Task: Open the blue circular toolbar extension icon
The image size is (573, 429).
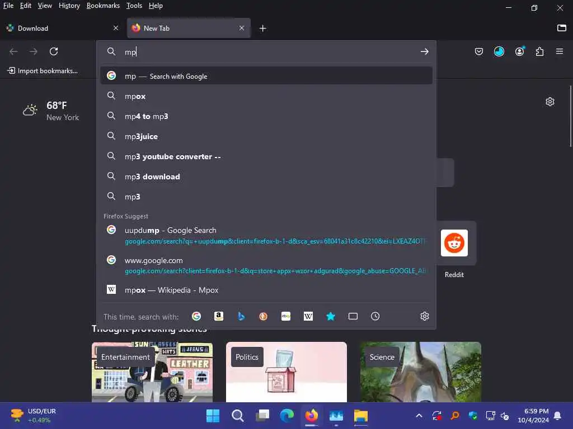Action: (x=499, y=51)
